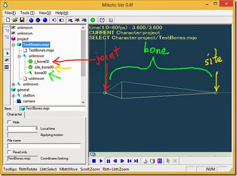Click the clock icon in the toolbar

coord(102,20)
